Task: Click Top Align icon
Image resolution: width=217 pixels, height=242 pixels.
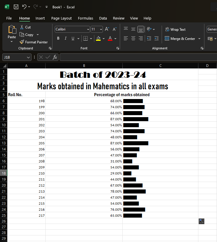Action: pyautogui.click(x=126, y=29)
